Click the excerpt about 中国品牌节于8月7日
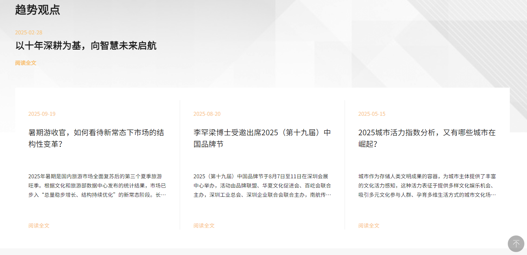Viewport: 527px width, 255px height. pos(262,186)
